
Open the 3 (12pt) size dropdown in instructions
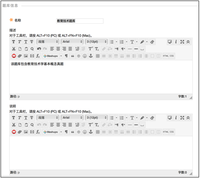point(96,118)
